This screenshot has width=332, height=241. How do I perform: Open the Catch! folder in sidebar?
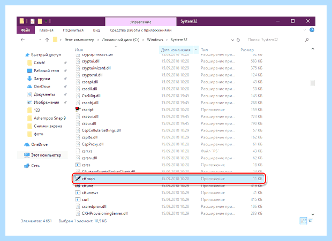pyautogui.click(x=40, y=63)
